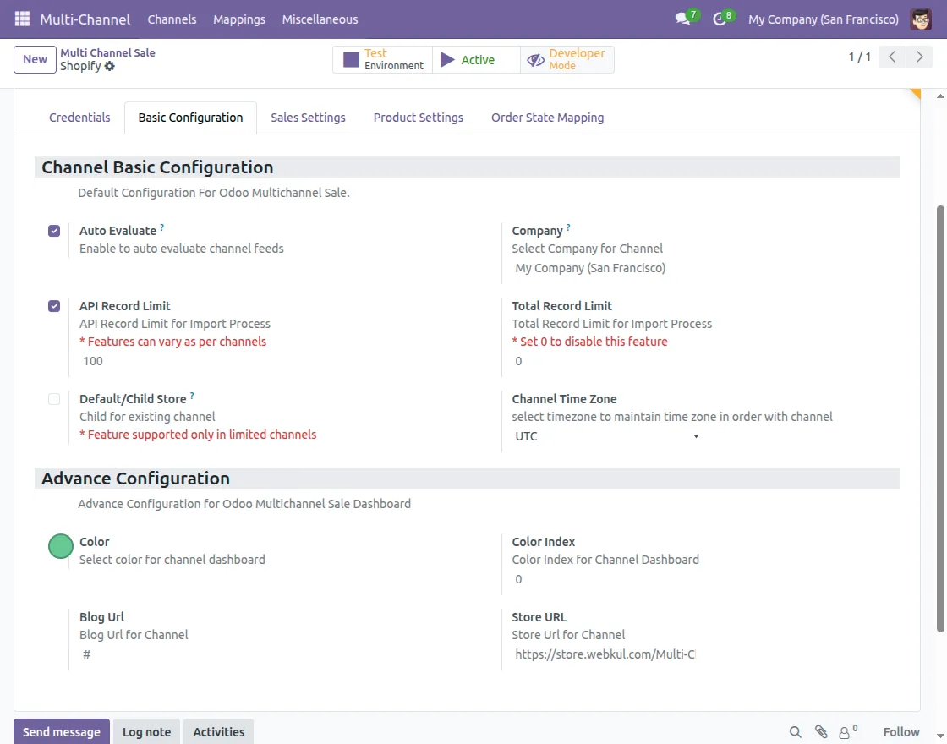Image resolution: width=947 pixels, height=744 pixels.
Task: Open Discuss messages via chat bubble icon
Action: point(682,19)
